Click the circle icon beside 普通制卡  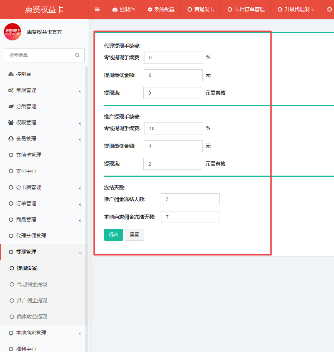190,9
